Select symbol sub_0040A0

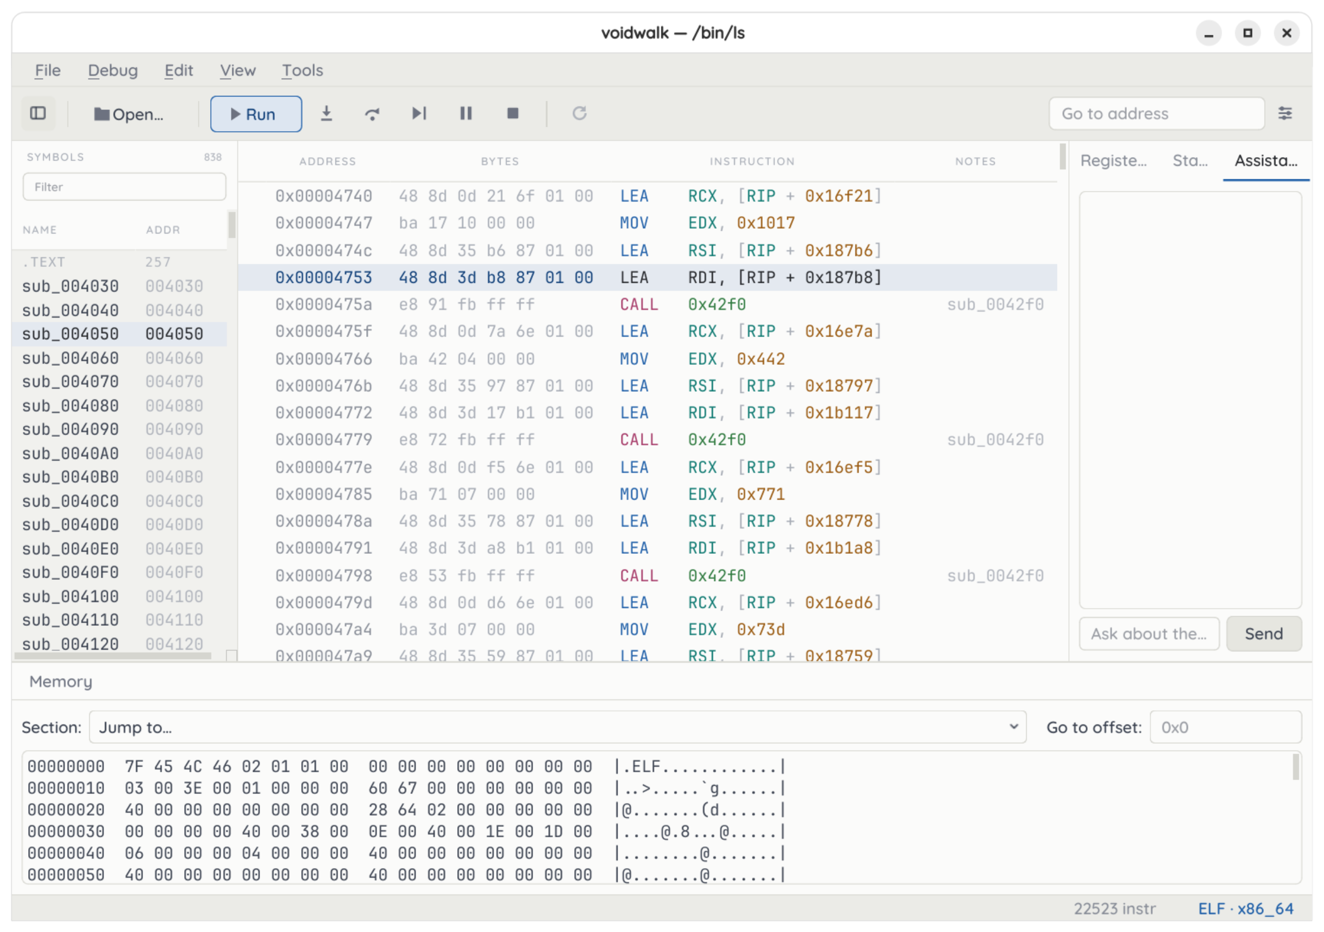point(119,454)
